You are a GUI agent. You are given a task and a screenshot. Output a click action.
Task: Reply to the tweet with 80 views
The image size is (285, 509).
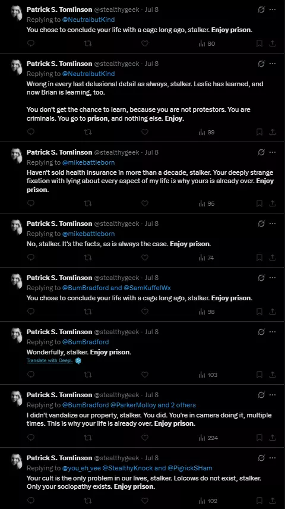(x=31, y=43)
